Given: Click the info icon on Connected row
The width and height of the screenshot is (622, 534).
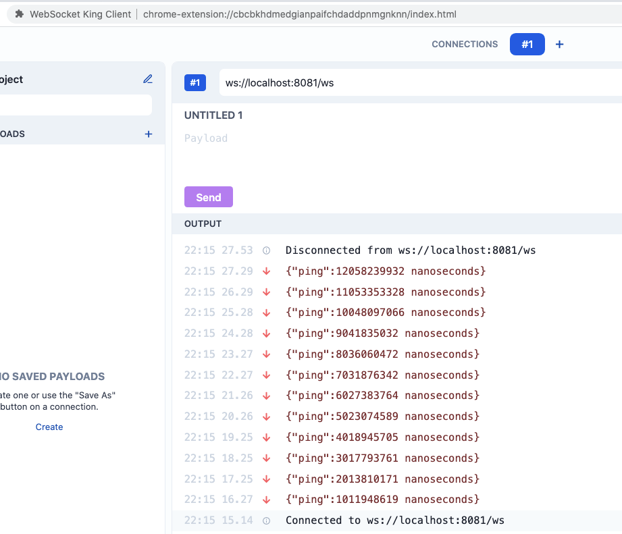Looking at the screenshot, I should coord(267,520).
